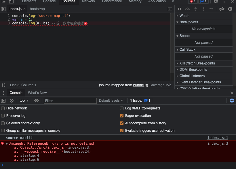236x169 pixels.
Task: Click the error icon in the console message
Action: (x=2, y=143)
